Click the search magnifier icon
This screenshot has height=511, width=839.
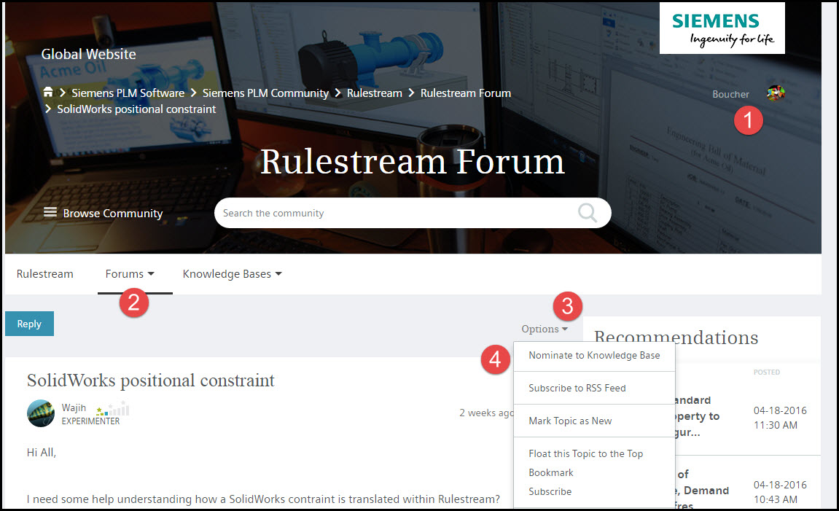pos(587,213)
